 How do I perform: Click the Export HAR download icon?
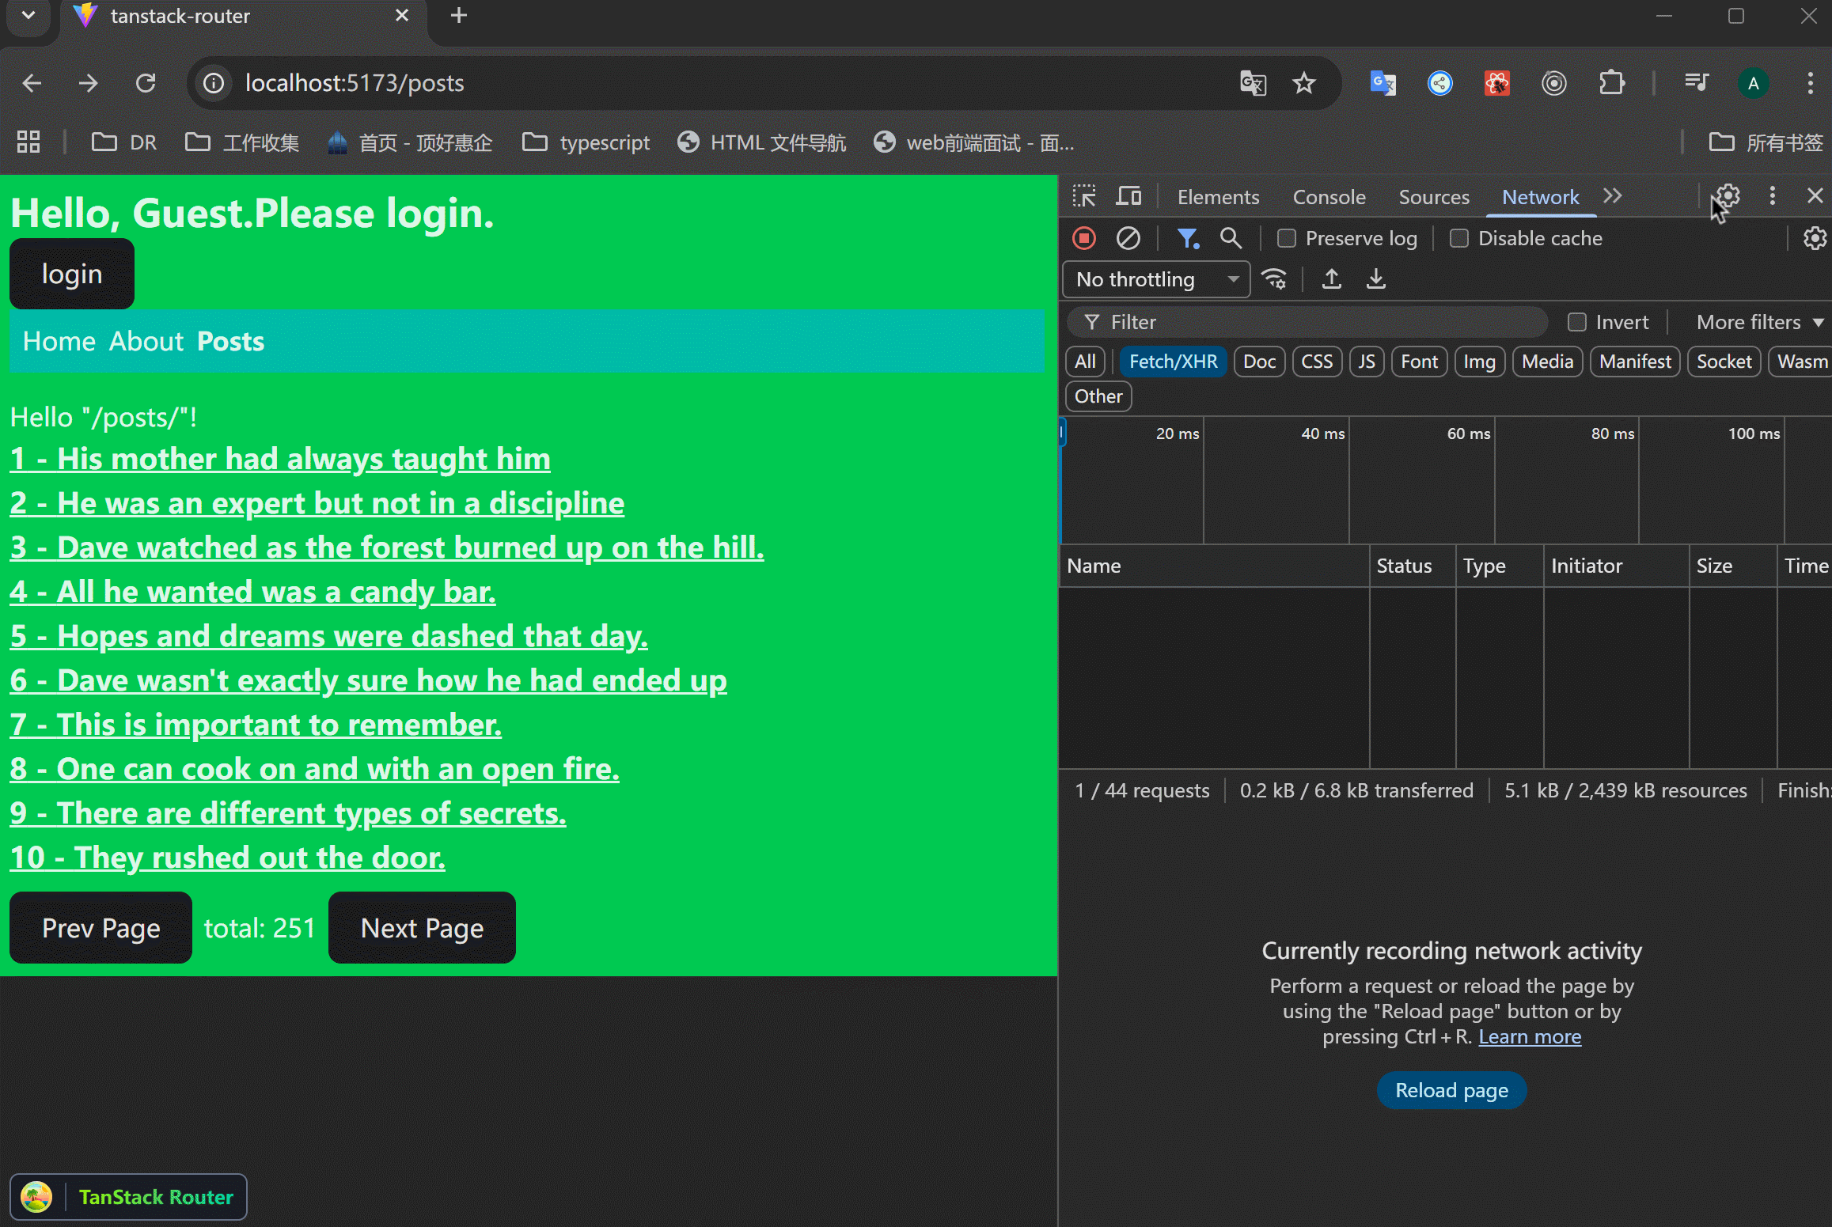click(1376, 279)
